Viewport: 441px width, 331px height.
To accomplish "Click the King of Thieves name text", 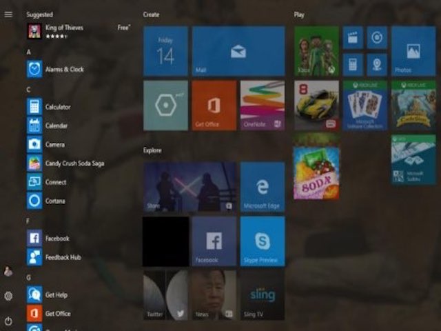I will tap(64, 28).
